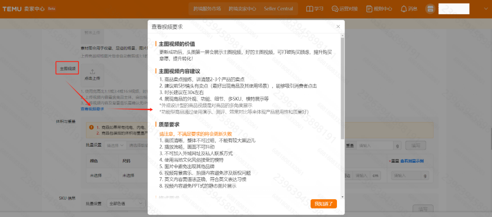492x217 pixels.
Task: Click 主图视频的价值 heading
Action: pyautogui.click(x=176, y=44)
